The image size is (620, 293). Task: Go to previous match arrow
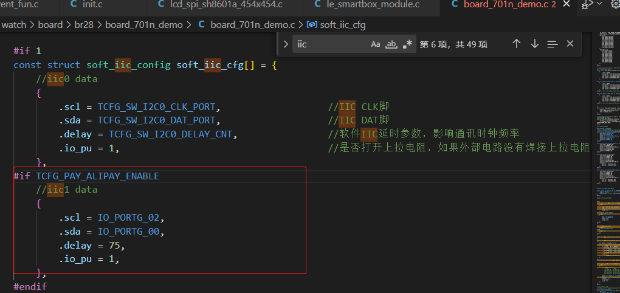pos(517,44)
